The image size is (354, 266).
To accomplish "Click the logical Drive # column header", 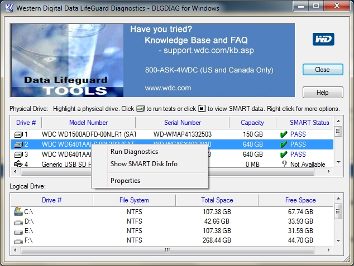I will 52,200.
